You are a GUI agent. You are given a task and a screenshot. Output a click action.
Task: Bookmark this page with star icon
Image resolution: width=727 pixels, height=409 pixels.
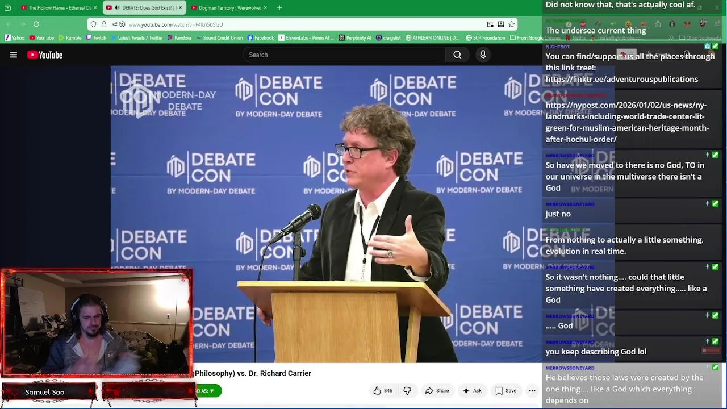511,24
